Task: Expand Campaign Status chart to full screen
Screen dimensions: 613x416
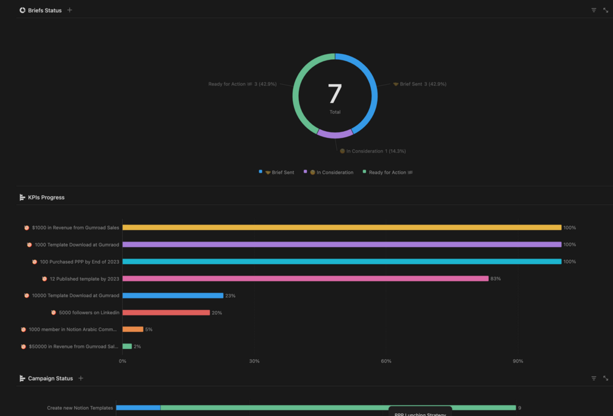Action: (x=606, y=378)
